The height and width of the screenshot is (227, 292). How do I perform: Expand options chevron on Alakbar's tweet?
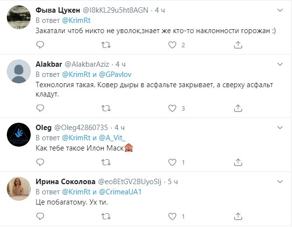(x=280, y=64)
